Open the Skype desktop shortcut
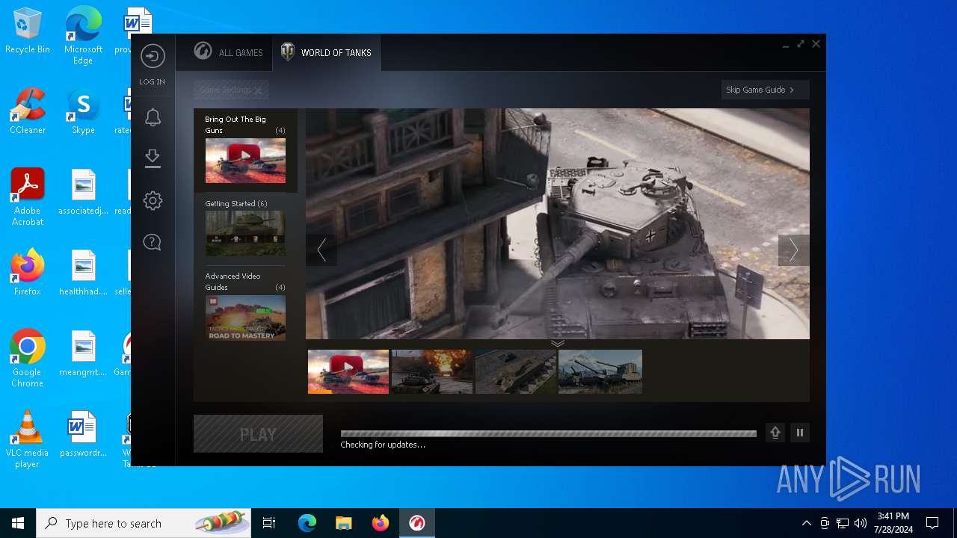 pos(83,111)
